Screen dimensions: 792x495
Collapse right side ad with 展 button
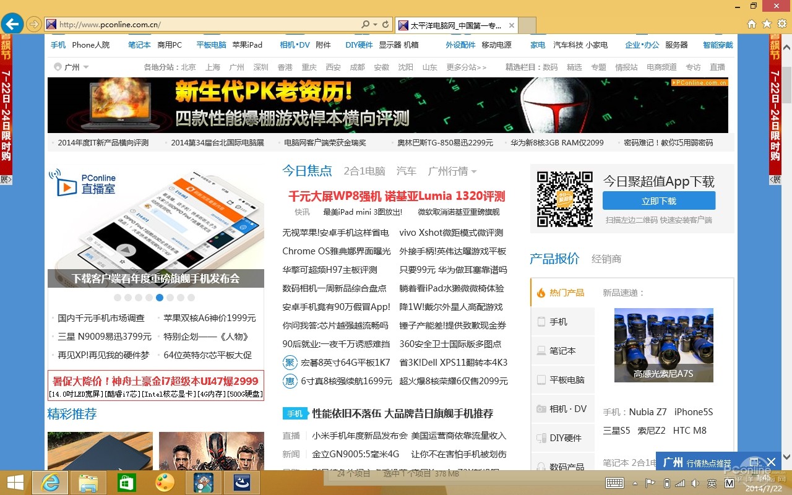775,179
